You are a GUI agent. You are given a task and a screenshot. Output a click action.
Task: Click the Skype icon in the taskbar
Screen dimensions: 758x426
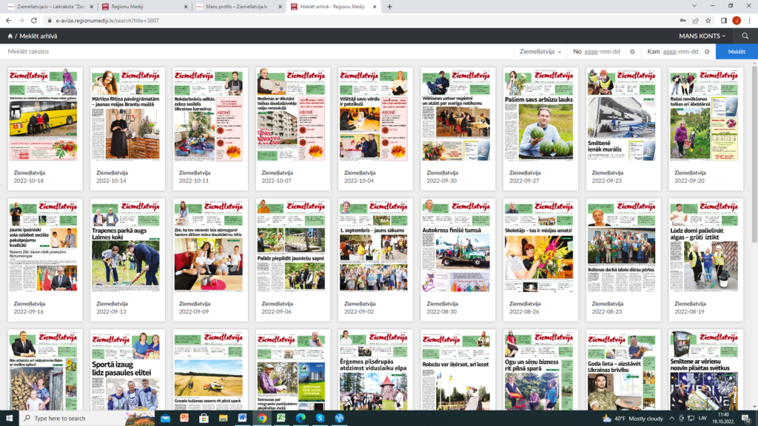coord(319,418)
